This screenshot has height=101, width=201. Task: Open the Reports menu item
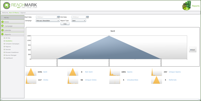13,34
